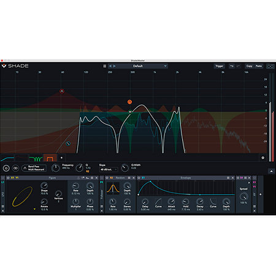
Task: Open the Random modulator menu icon
Action: click(x=129, y=178)
